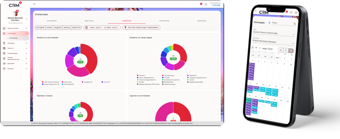Click the Партнеры bank sidebar icon
This screenshot has width=340, height=139.
pyautogui.click(x=4, y=43)
